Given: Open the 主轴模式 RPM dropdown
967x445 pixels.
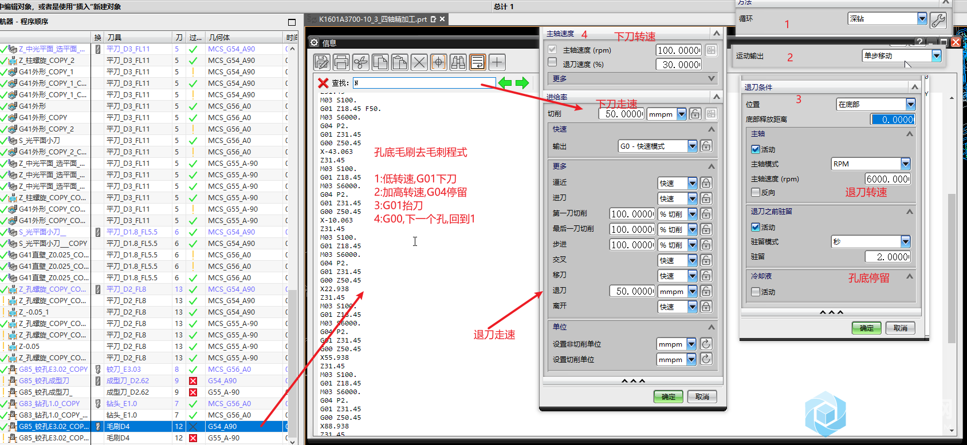Looking at the screenshot, I should click(871, 164).
